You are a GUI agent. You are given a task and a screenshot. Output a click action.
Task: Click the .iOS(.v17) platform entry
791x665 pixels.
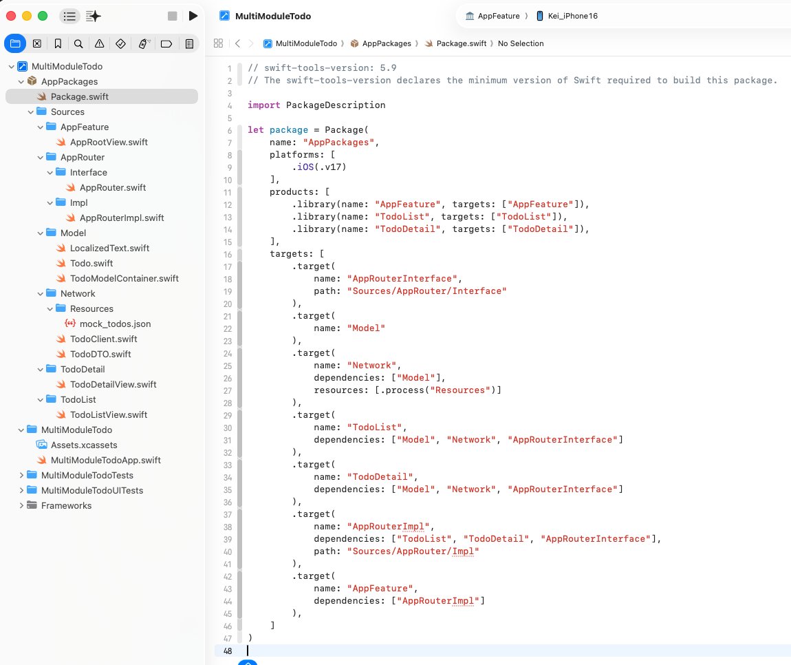(x=319, y=167)
